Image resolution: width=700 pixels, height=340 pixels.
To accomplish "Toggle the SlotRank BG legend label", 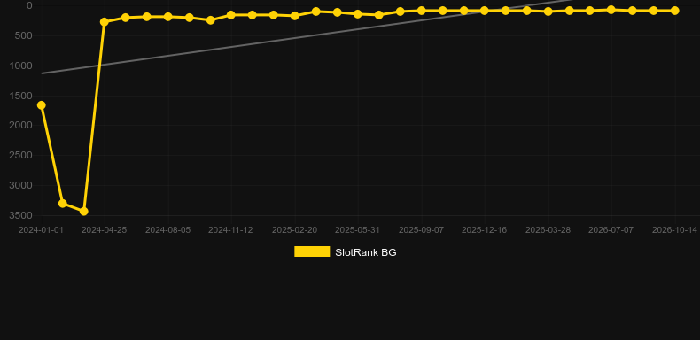I will click(366, 252).
